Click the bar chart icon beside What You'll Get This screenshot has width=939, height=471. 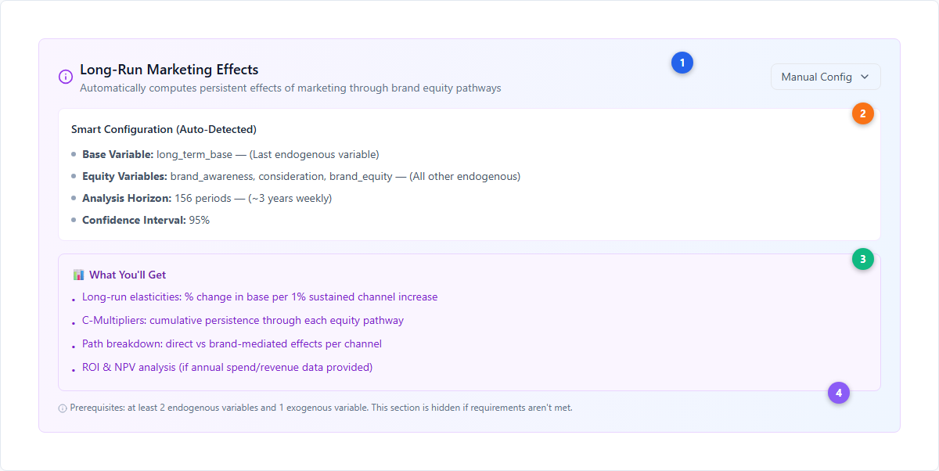click(x=78, y=275)
